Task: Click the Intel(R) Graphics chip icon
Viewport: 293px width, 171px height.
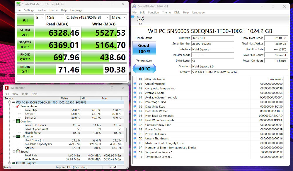Action: tap(14, 163)
